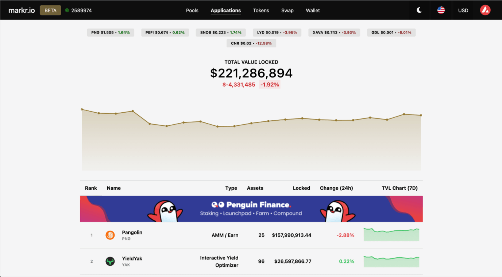Viewport: 502px width, 277px height.
Task: Click Pangolin's 7D TVL mini chart
Action: (x=391, y=234)
